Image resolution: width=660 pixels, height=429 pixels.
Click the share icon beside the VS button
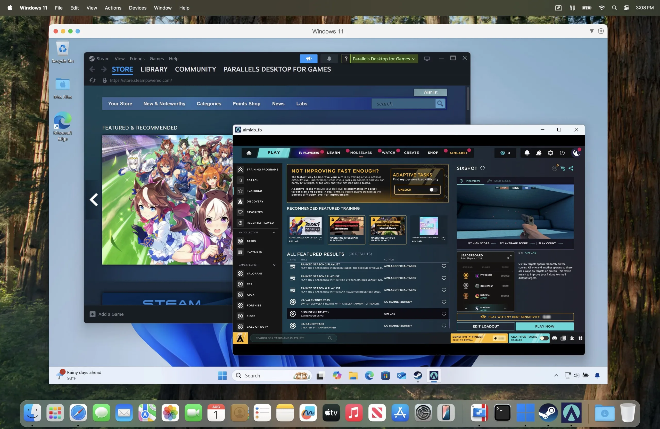click(571, 168)
